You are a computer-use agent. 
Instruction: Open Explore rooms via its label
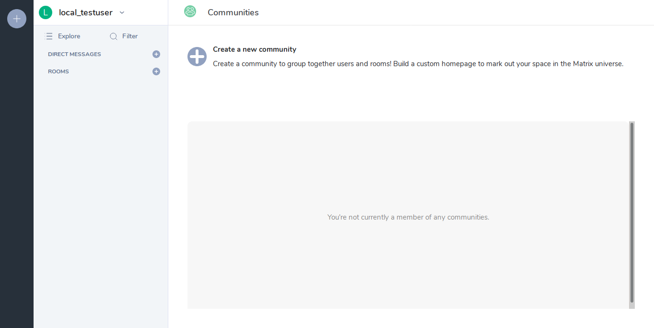[x=69, y=36]
